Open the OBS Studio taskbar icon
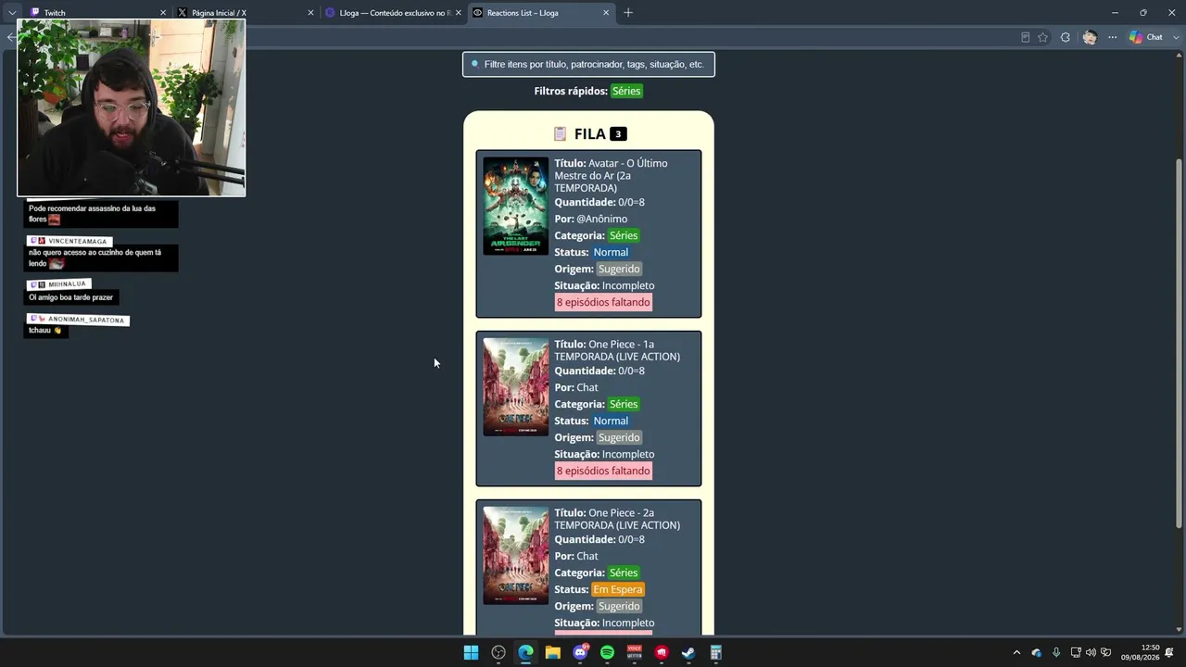The width and height of the screenshot is (1186, 667). point(498,652)
